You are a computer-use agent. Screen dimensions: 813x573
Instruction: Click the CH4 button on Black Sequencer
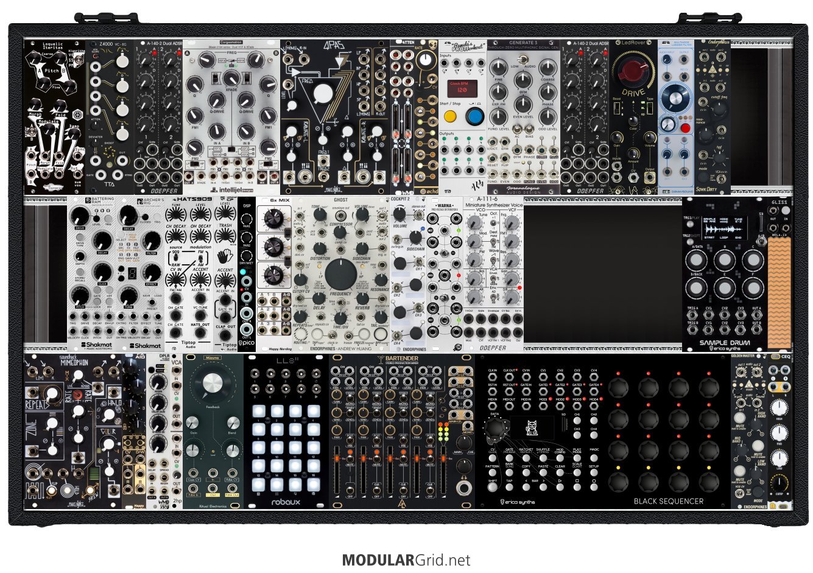click(x=594, y=435)
